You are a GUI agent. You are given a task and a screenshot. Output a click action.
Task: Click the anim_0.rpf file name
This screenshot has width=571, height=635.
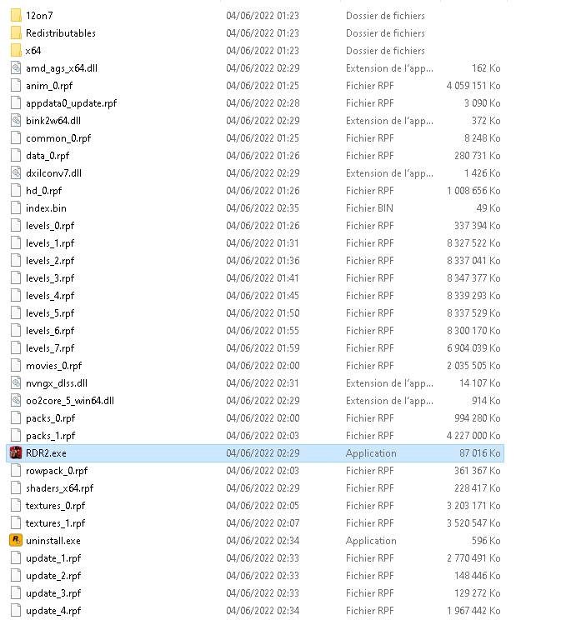click(49, 86)
